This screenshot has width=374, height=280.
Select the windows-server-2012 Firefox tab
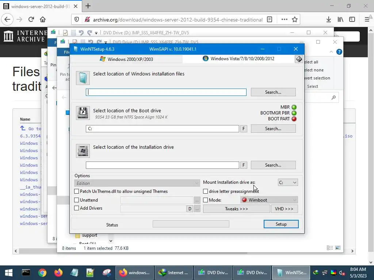[x=41, y=6]
